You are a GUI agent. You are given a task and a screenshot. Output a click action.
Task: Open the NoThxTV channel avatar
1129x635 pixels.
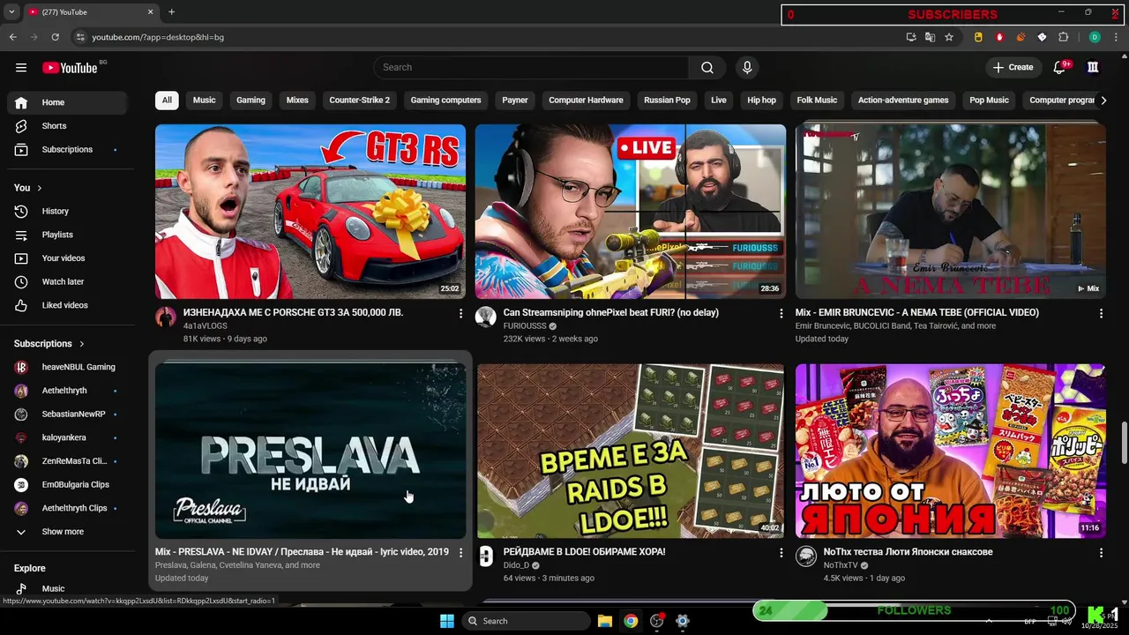[805, 557]
